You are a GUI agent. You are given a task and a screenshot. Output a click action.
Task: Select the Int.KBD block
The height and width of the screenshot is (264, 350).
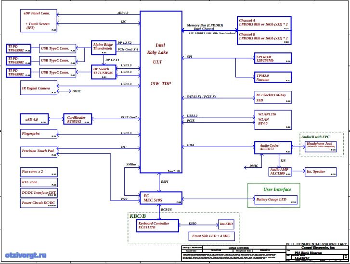pos(226,224)
